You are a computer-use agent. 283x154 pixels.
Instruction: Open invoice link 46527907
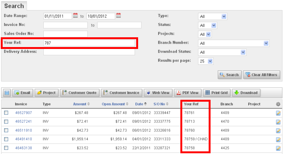click(x=23, y=113)
